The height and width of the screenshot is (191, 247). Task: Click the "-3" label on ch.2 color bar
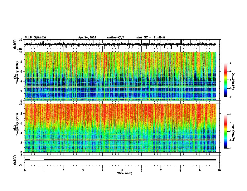[230, 115]
